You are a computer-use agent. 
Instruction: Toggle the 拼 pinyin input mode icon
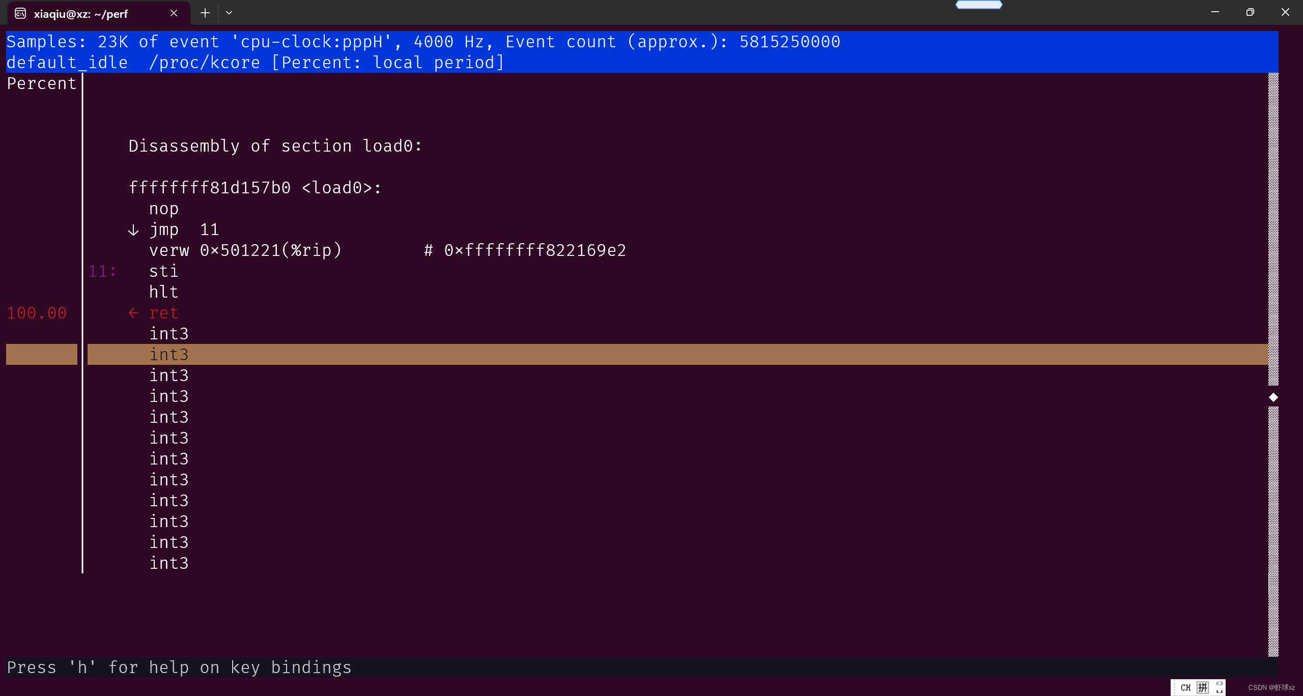[1203, 688]
